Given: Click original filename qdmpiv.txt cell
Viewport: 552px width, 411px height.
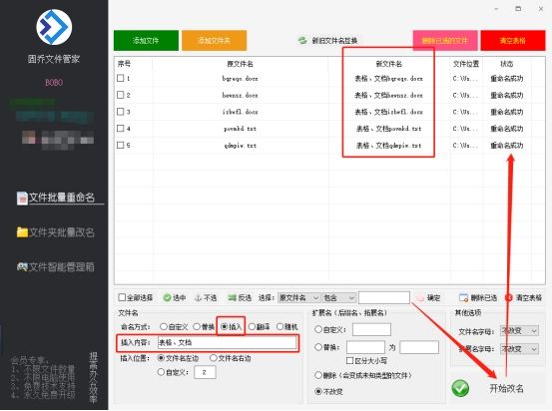Looking at the screenshot, I should pos(240,146).
